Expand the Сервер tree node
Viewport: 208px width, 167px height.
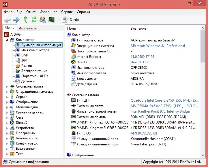(7, 97)
